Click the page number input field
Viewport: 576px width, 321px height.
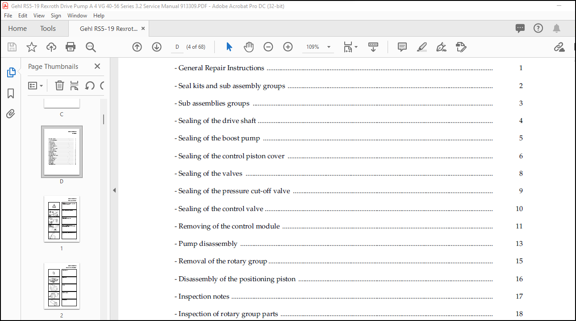pos(177,47)
